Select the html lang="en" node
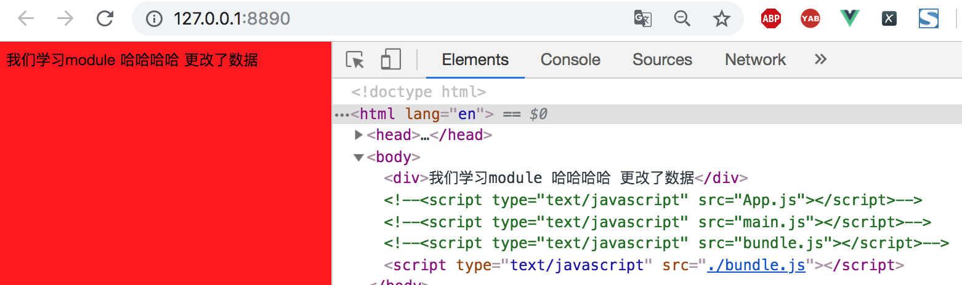The width and height of the screenshot is (962, 285). [647, 114]
